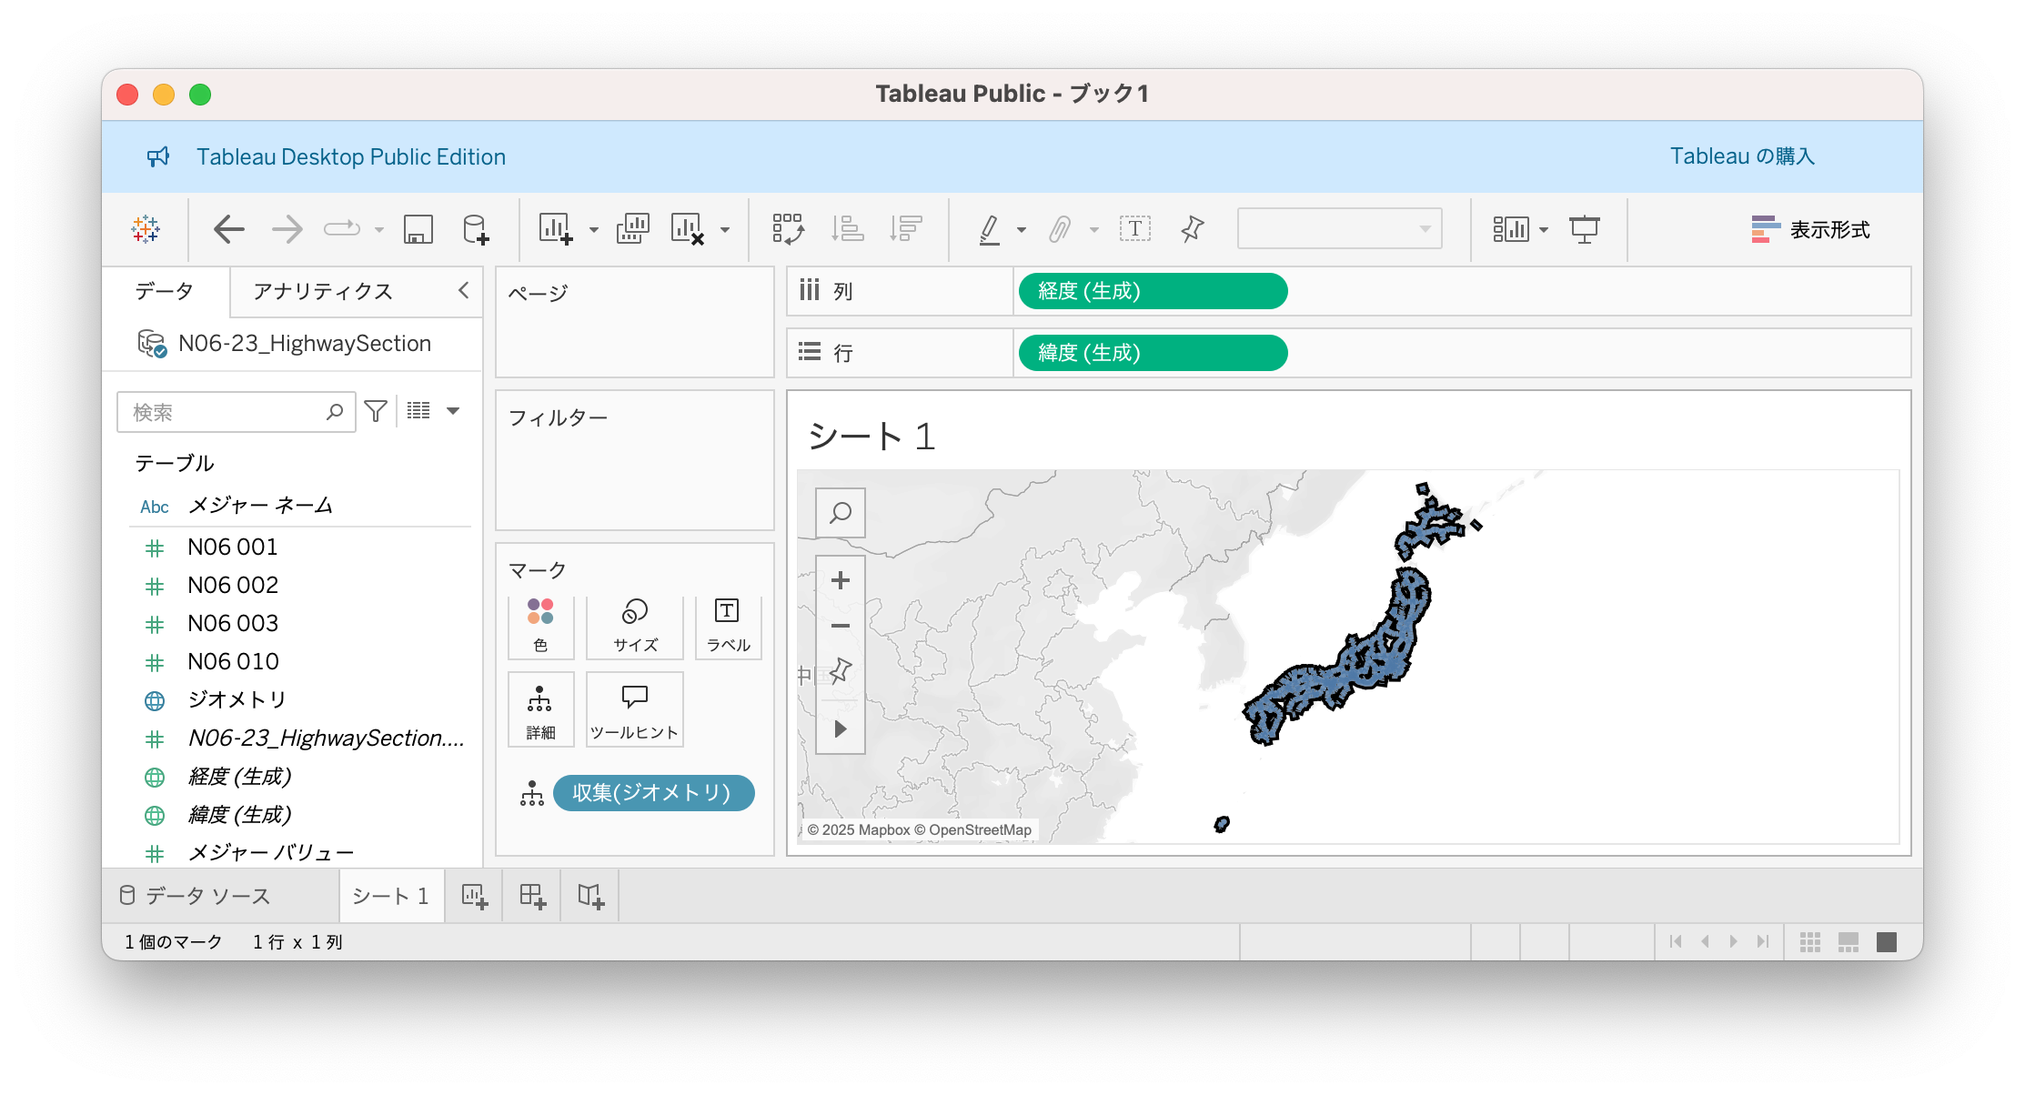Click the Size marks button
This screenshot has width=2025, height=1095.
click(634, 626)
